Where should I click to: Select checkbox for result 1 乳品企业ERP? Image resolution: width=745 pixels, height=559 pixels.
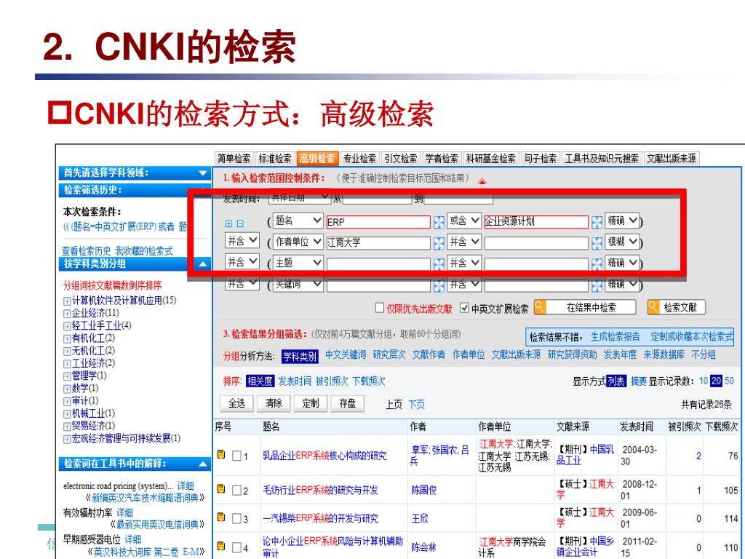[x=236, y=456]
